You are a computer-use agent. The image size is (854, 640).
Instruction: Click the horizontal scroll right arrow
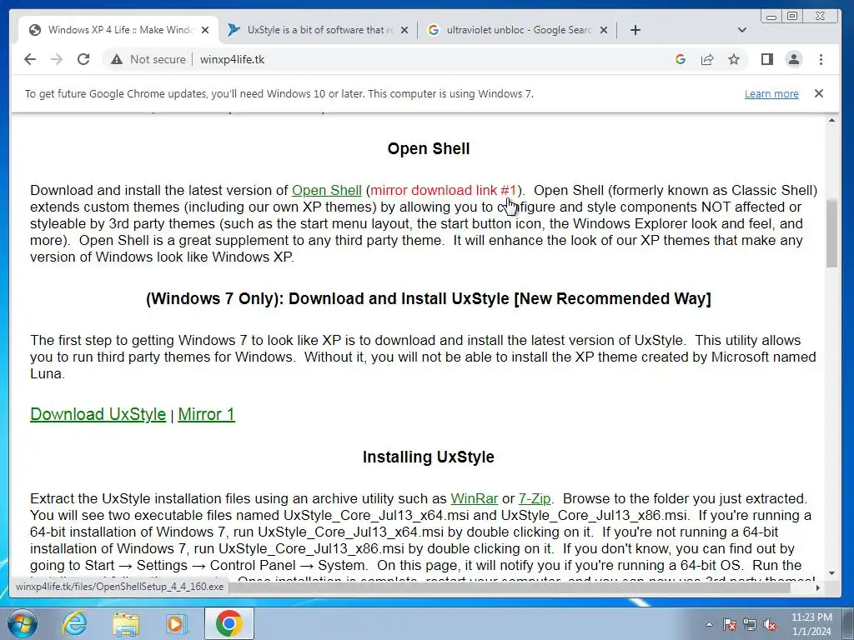pos(817,587)
